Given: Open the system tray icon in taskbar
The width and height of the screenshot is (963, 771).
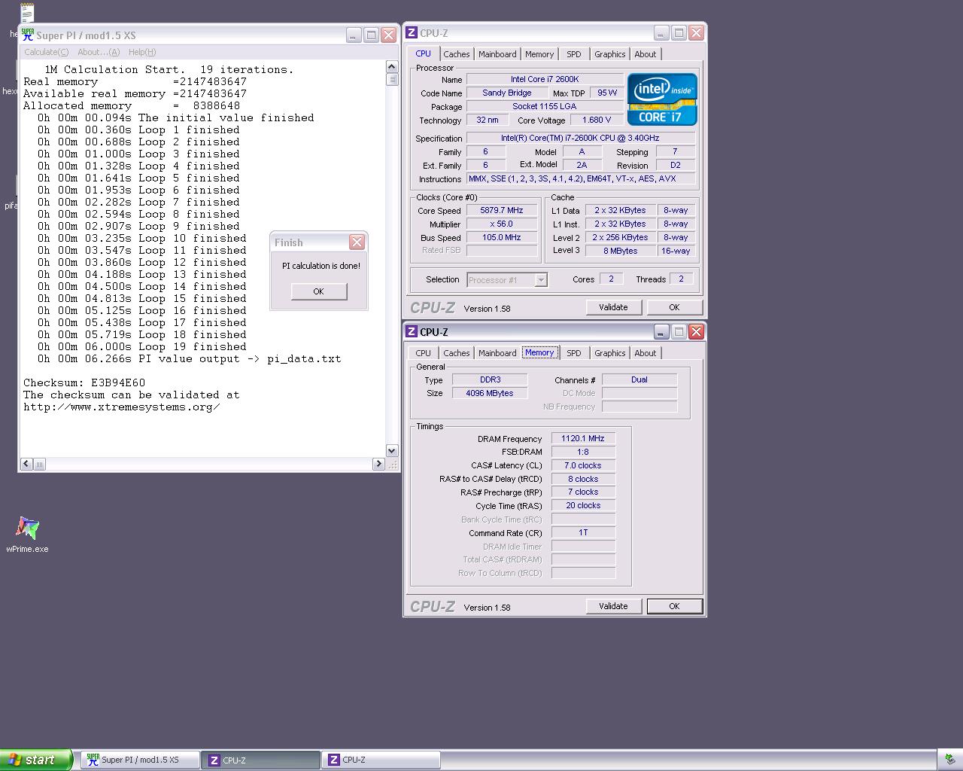Looking at the screenshot, I should pyautogui.click(x=949, y=760).
